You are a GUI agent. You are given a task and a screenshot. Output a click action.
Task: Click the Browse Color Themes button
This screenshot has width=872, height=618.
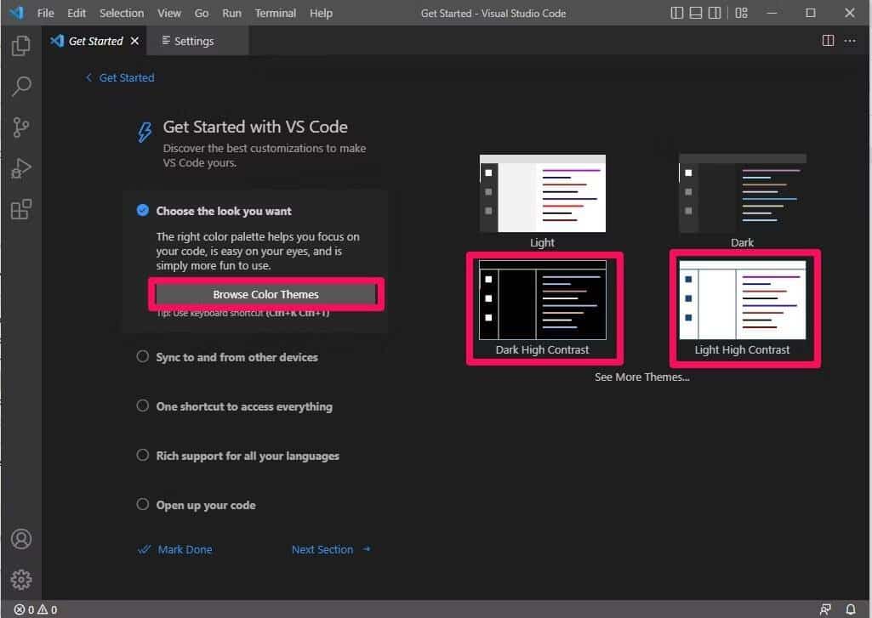tap(266, 294)
